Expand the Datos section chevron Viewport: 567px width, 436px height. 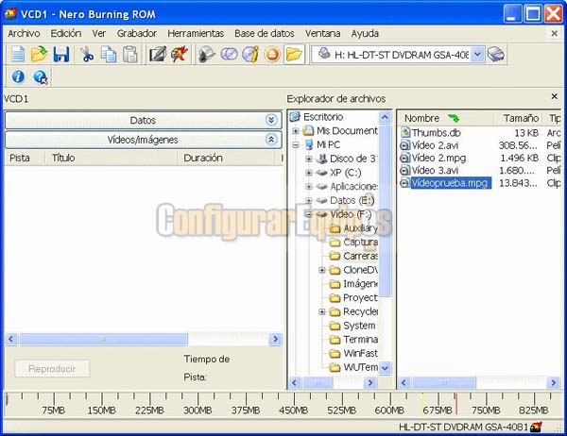pyautogui.click(x=271, y=120)
